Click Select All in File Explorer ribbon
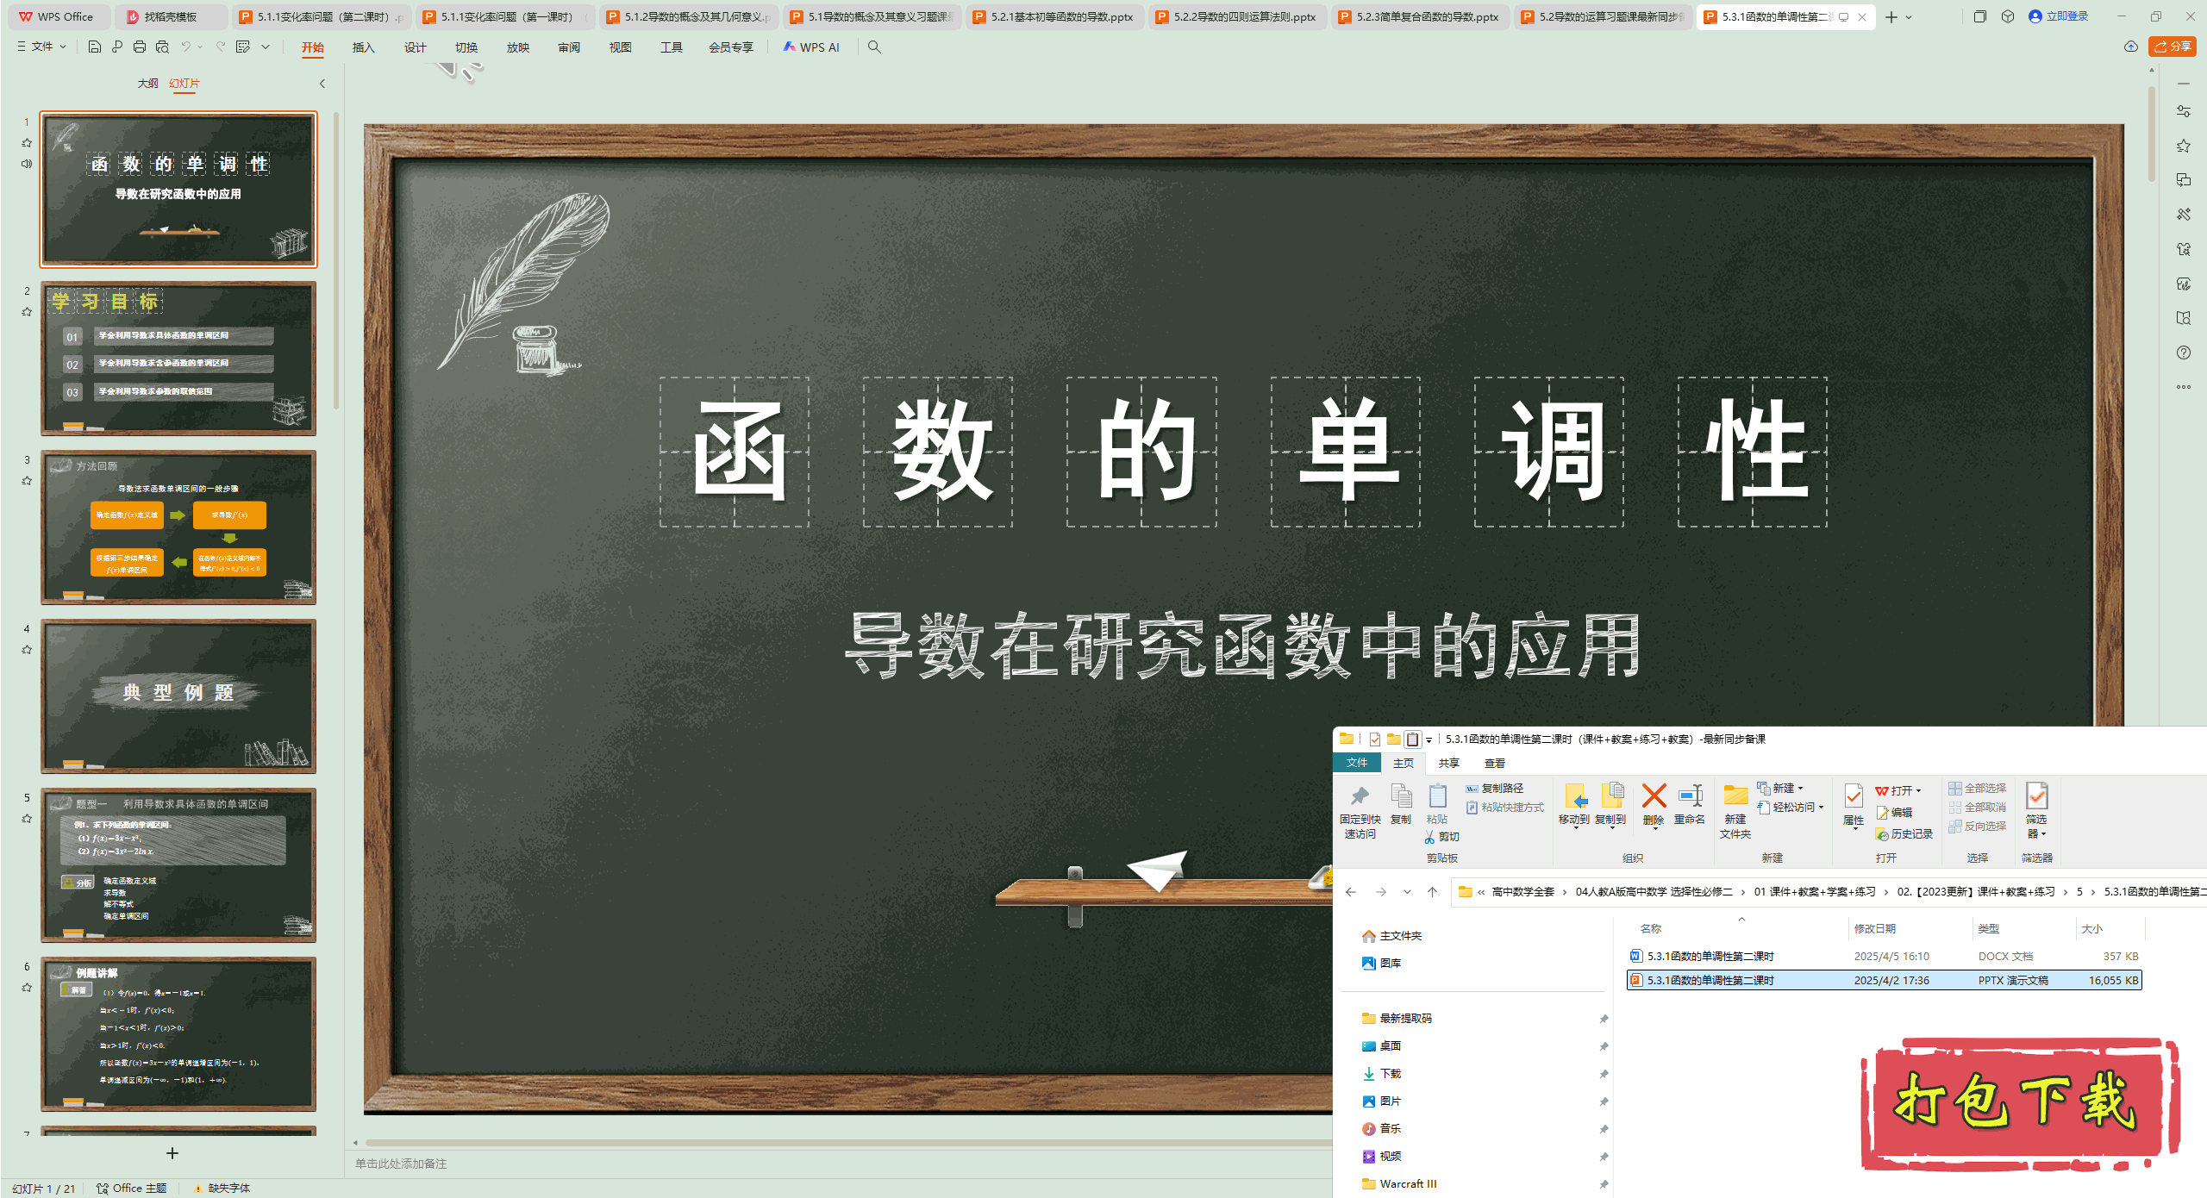 click(1978, 789)
